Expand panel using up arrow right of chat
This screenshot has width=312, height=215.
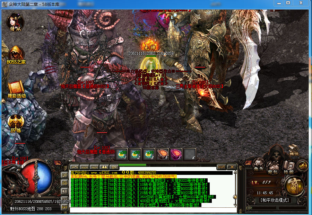(241, 210)
